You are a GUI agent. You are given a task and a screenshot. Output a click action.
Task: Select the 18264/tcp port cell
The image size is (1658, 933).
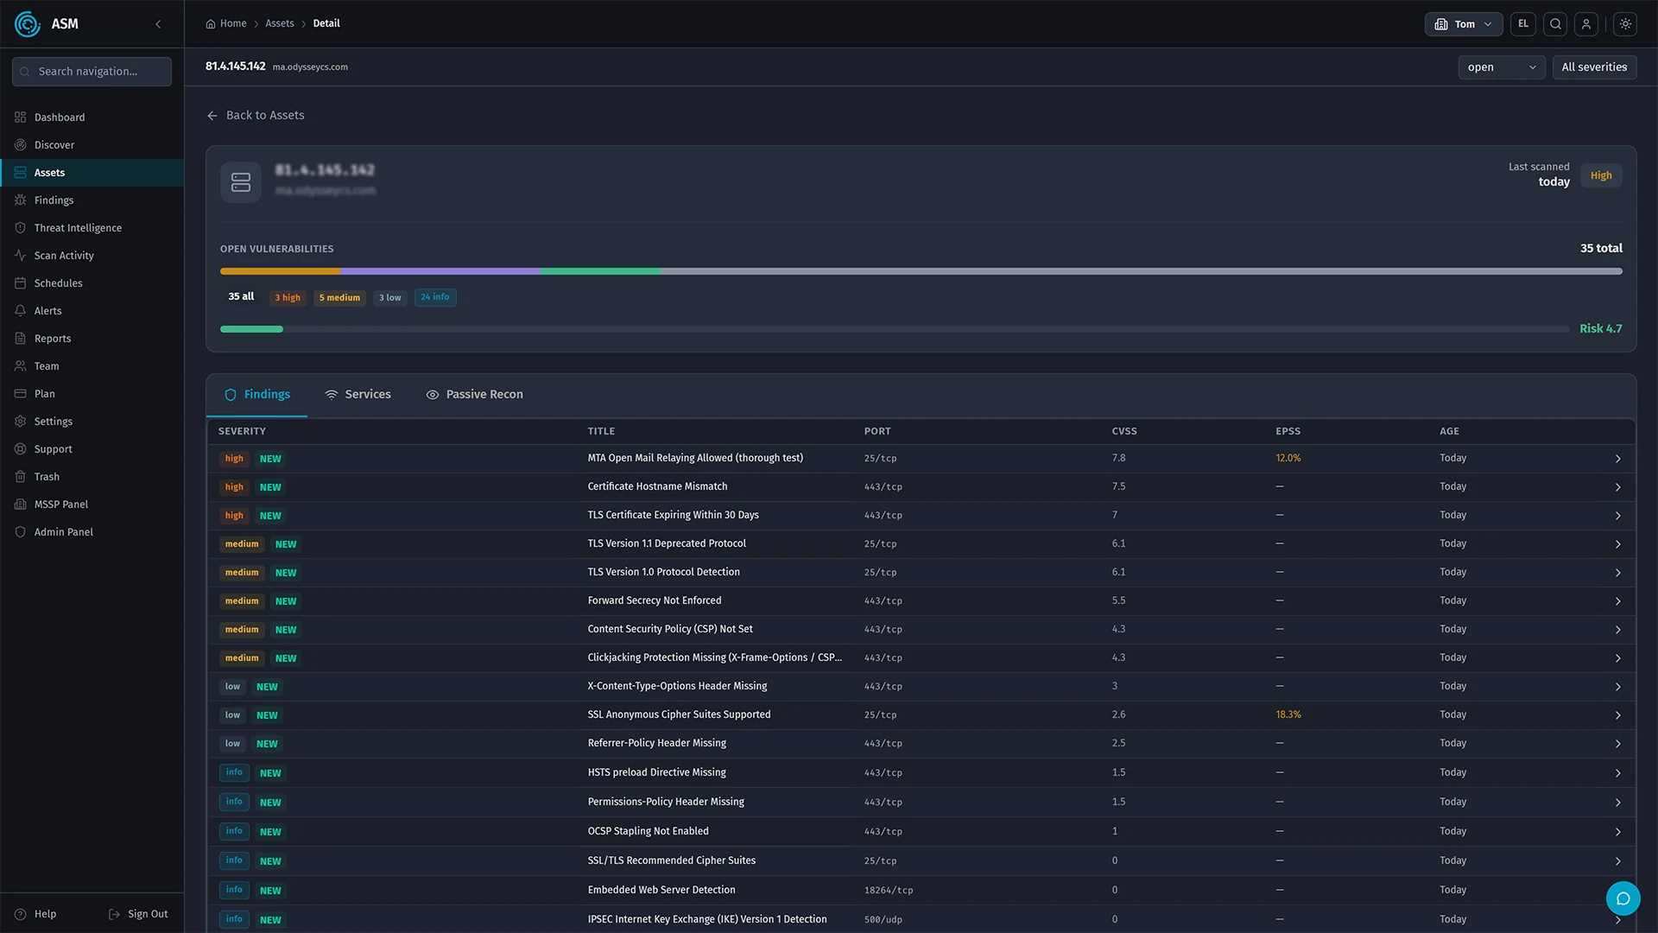[889, 891]
